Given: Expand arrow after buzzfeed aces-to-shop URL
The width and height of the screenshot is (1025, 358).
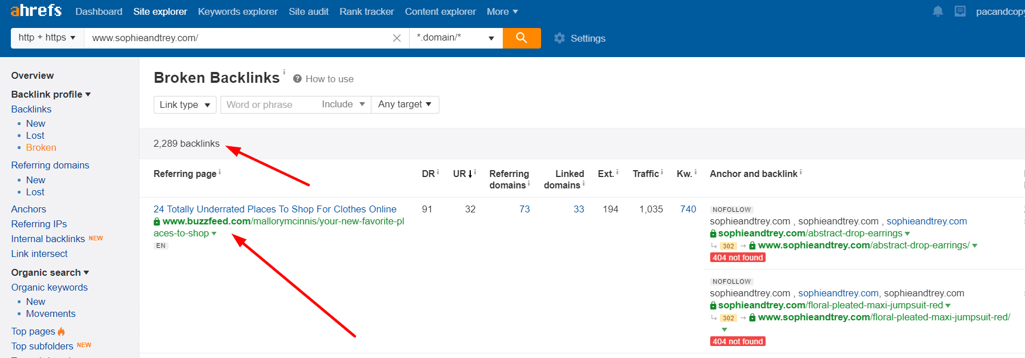Looking at the screenshot, I should point(214,234).
